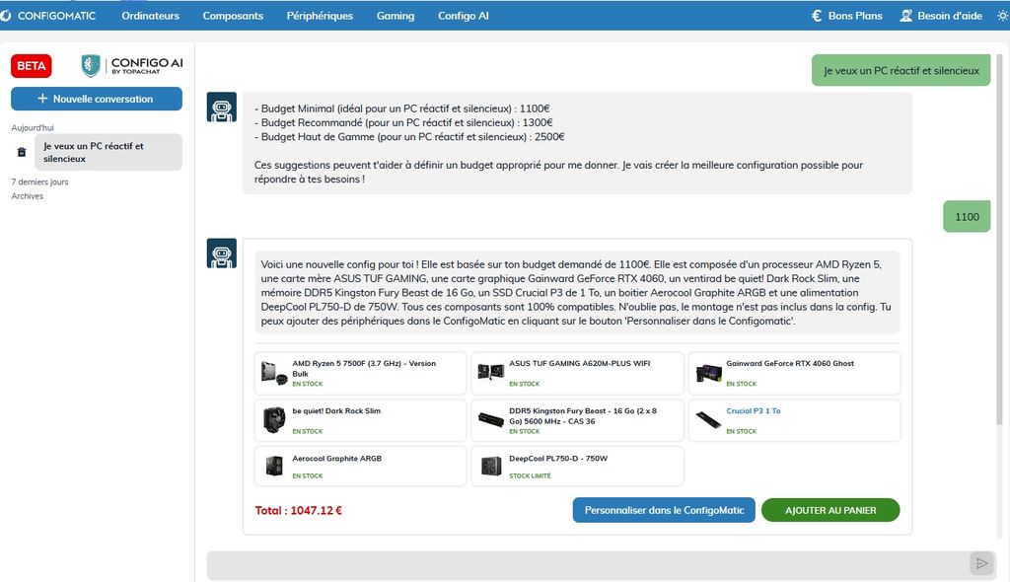This screenshot has height=582, width=1010.
Task: Click the Crucial P3 SSD thumbnail
Action: point(708,420)
